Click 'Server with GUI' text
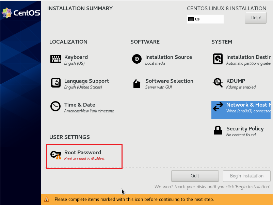This screenshot has width=273, height=205. point(158,87)
